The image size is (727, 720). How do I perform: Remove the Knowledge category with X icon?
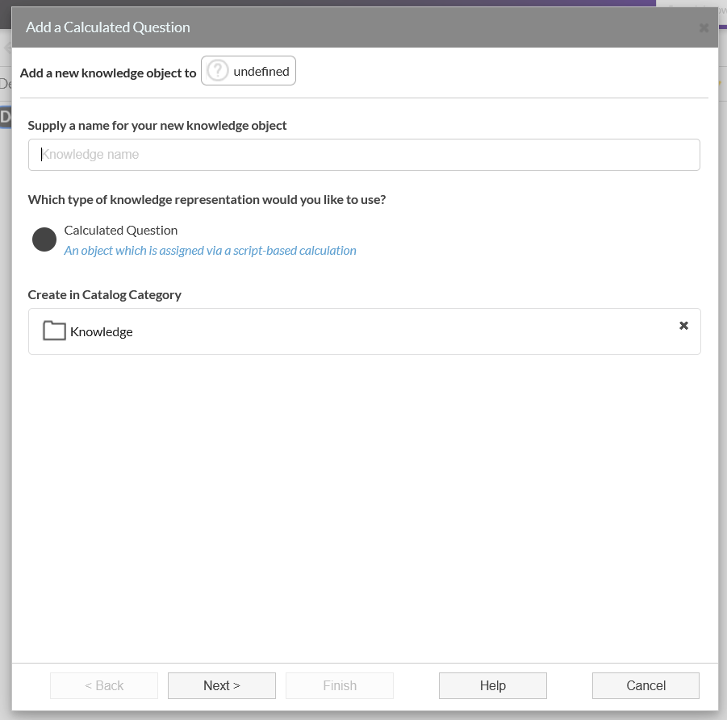[x=683, y=326]
